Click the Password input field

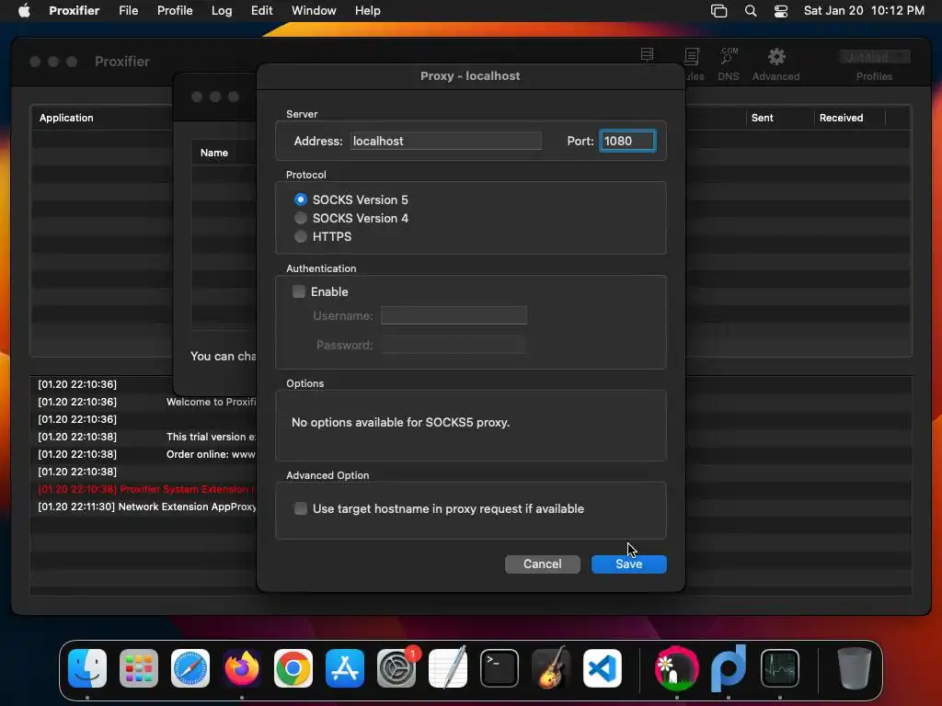click(x=454, y=346)
